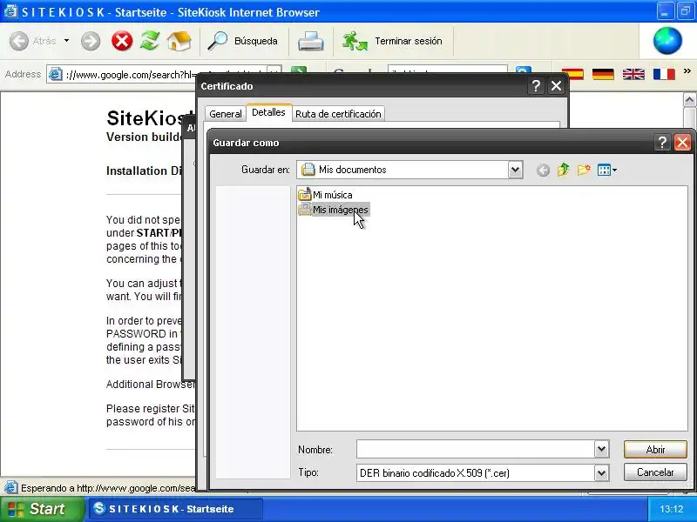
Task: Click the Abrir button
Action: pos(655,449)
